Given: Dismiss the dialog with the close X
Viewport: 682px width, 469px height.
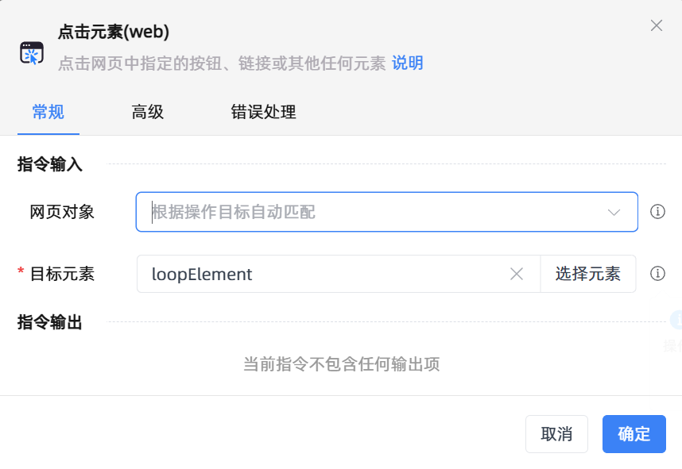Looking at the screenshot, I should (656, 25).
